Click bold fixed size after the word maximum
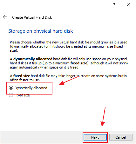 (79, 63)
